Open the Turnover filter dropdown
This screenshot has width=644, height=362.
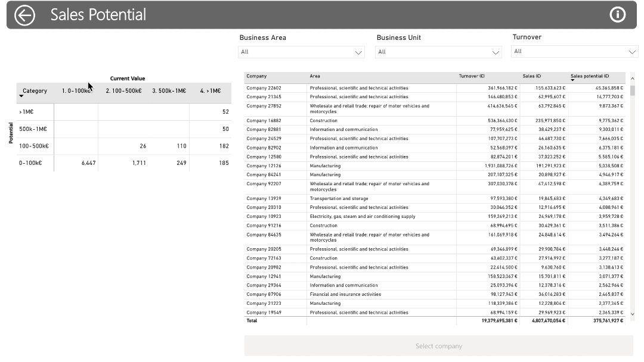coord(574,52)
